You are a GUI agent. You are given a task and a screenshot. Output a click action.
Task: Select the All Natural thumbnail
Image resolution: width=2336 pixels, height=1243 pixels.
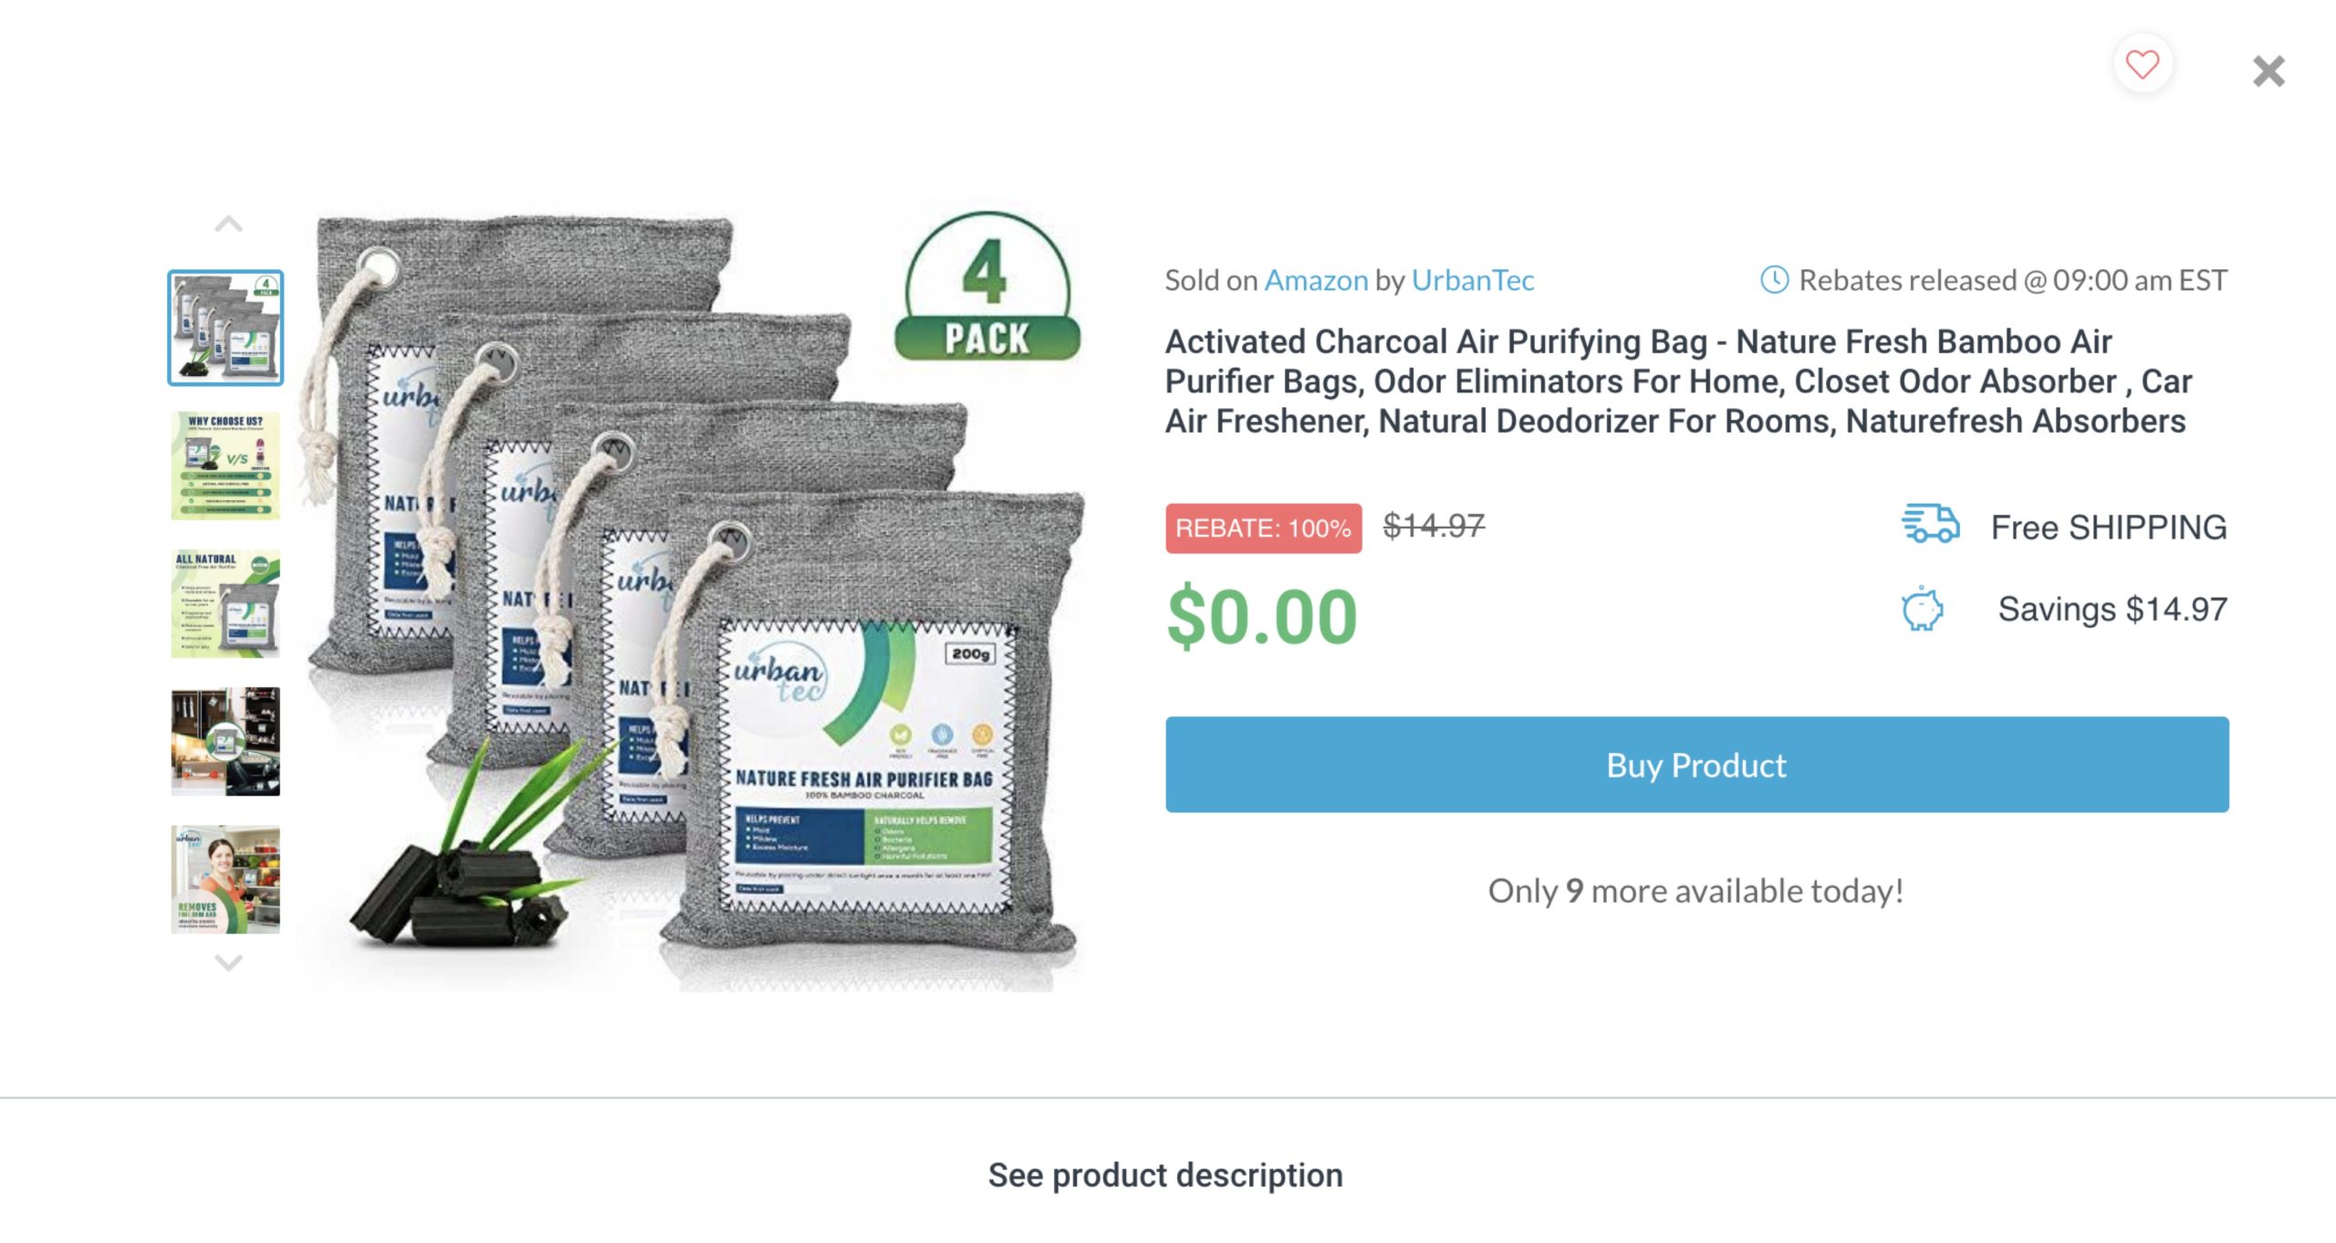click(225, 603)
